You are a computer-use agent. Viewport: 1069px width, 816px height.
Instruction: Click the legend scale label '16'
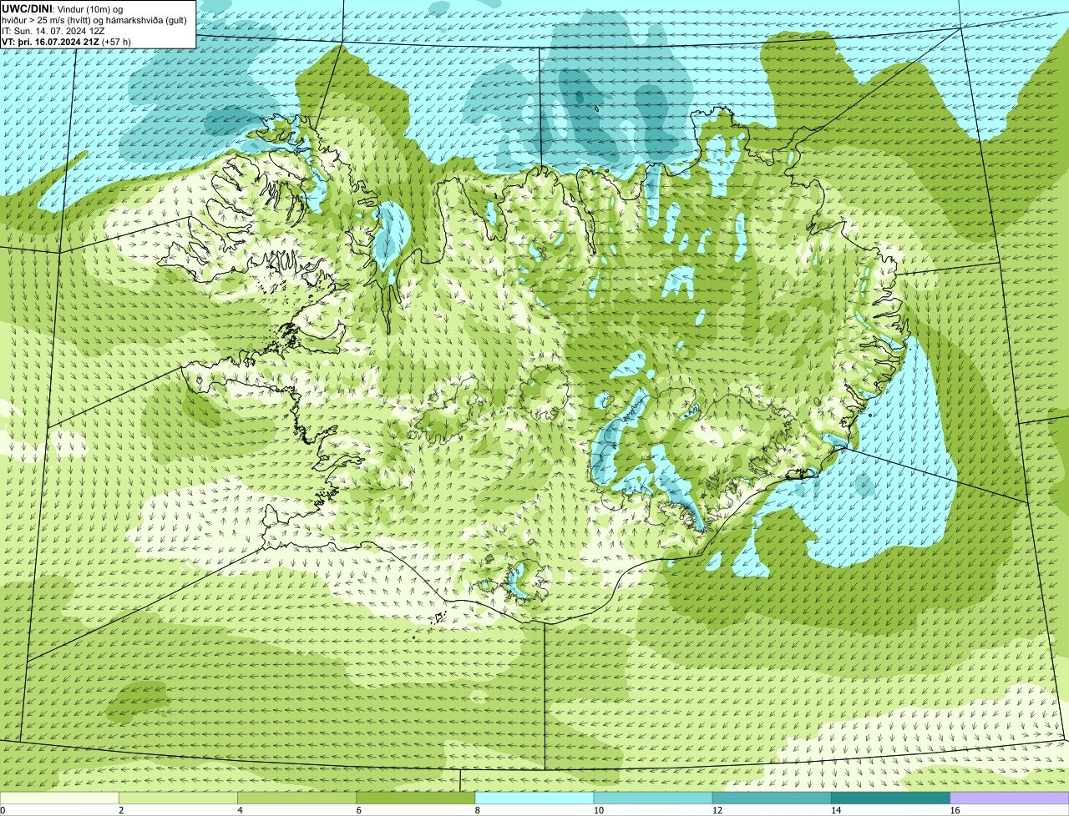[x=955, y=810]
